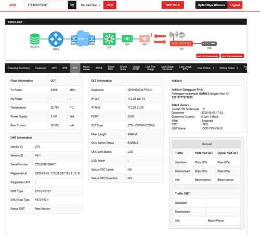Image resolution: width=260 pixels, height=236 pixels.
Task: Click the Downtime value 2026-05-05 17:02
Action: 212,113
